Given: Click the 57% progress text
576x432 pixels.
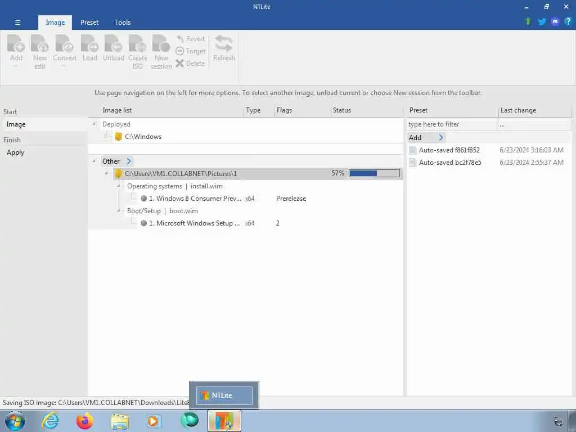Looking at the screenshot, I should [x=337, y=173].
